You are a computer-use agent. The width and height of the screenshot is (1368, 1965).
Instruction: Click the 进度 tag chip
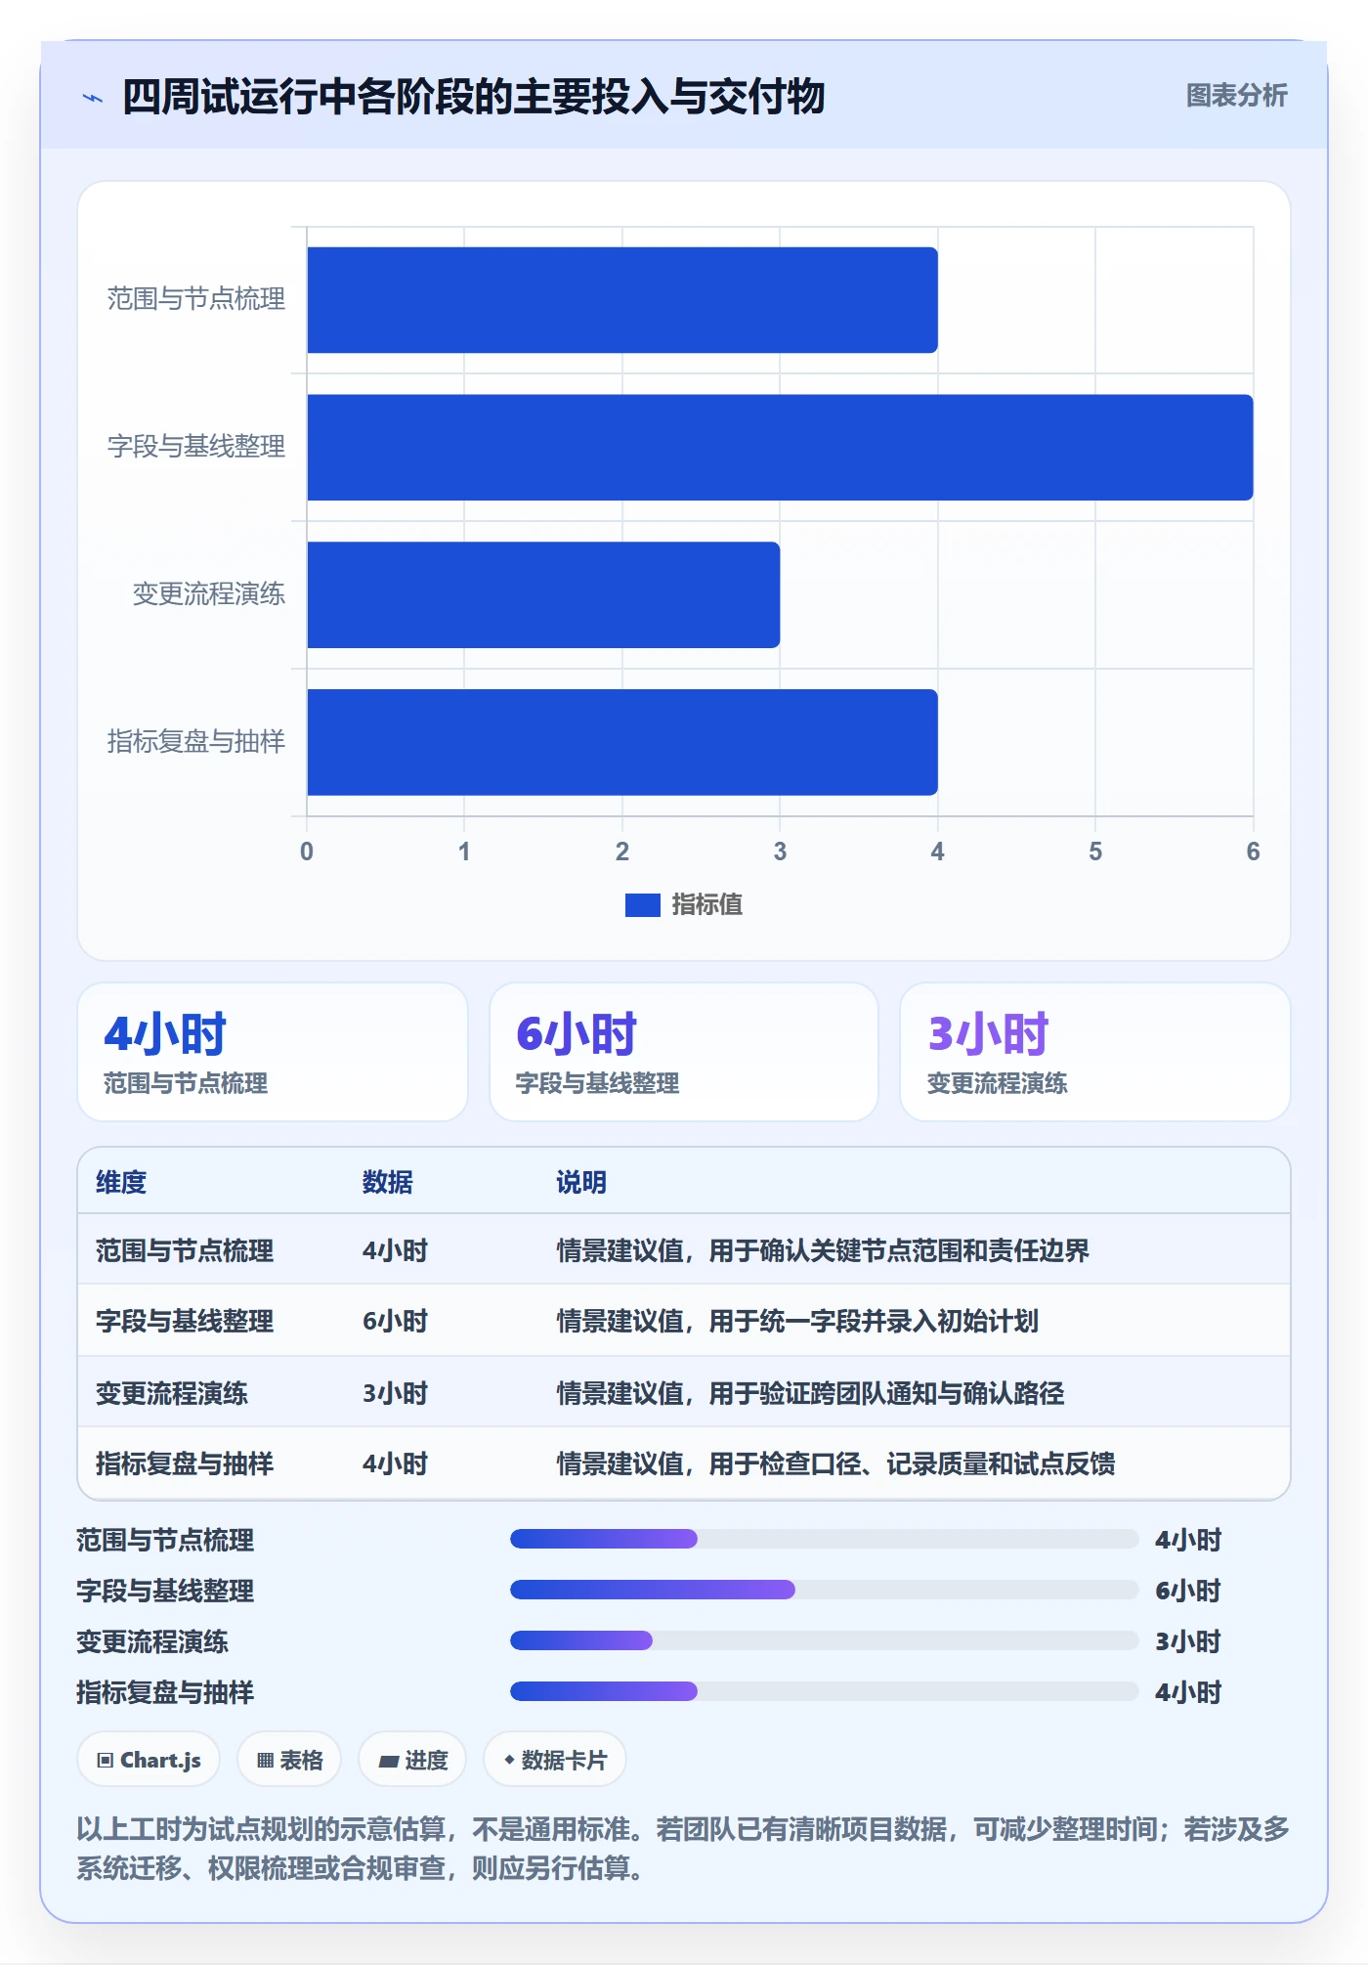tap(412, 1760)
